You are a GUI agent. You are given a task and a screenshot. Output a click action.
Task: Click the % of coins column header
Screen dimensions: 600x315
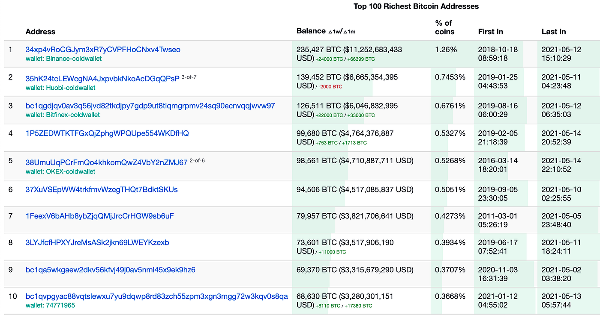coord(444,27)
